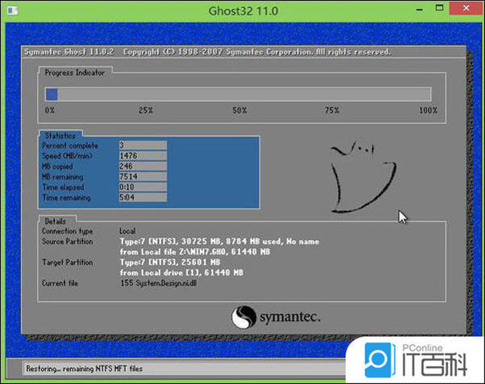This screenshot has height=384, width=485.
Task: Click the Progress Indicator label
Action: click(75, 73)
